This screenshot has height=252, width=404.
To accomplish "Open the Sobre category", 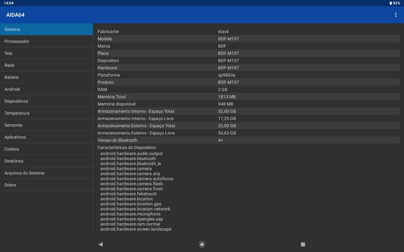I will (x=46, y=185).
